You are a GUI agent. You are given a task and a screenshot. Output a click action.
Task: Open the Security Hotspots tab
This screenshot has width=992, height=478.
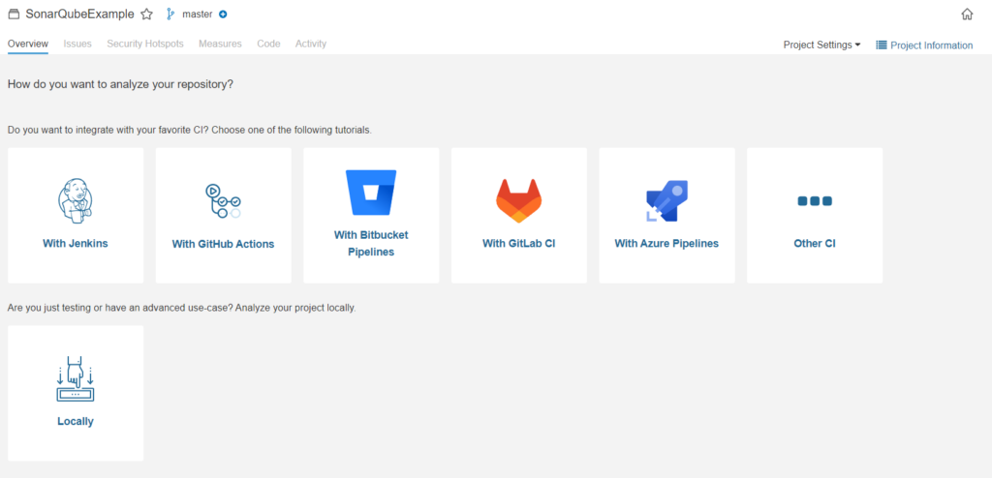point(145,44)
